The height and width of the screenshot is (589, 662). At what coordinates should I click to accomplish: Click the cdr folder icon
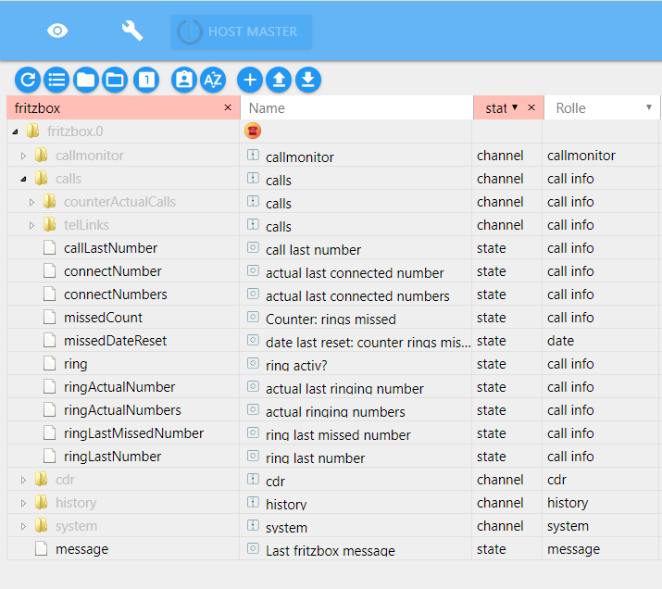pyautogui.click(x=41, y=479)
